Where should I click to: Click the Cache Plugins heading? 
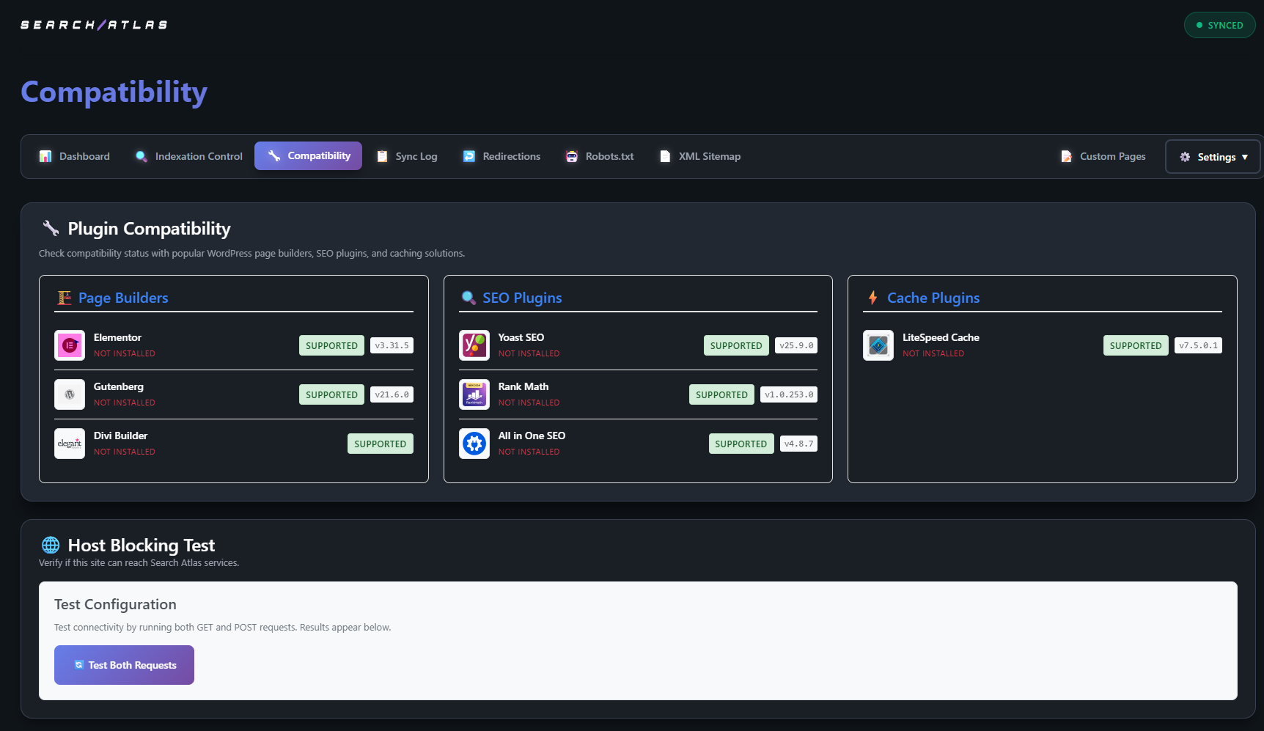933,298
